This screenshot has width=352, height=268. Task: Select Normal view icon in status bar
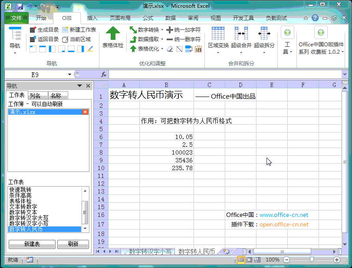tap(241, 260)
